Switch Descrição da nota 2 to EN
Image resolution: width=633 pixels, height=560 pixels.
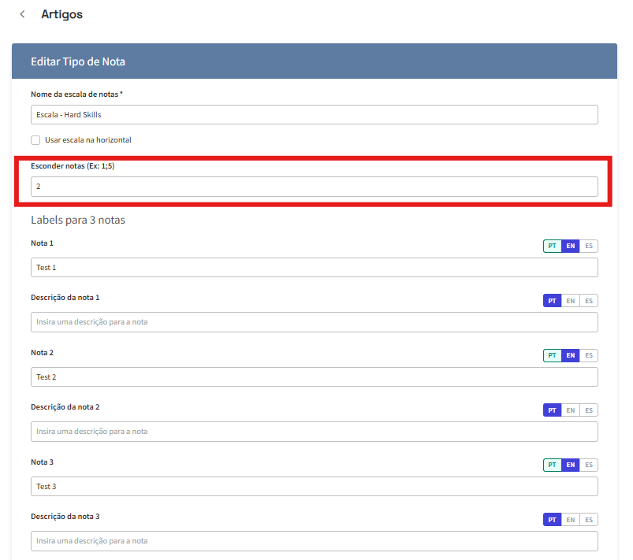tap(570, 410)
